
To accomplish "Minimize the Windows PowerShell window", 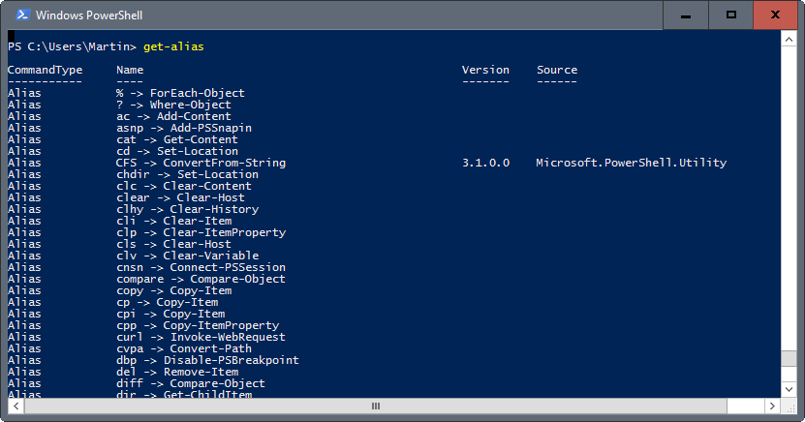I will tap(686, 15).
